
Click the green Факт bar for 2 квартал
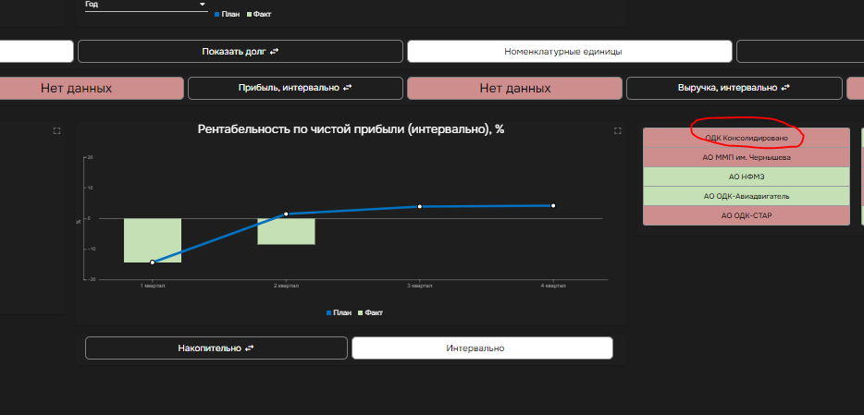pos(286,231)
